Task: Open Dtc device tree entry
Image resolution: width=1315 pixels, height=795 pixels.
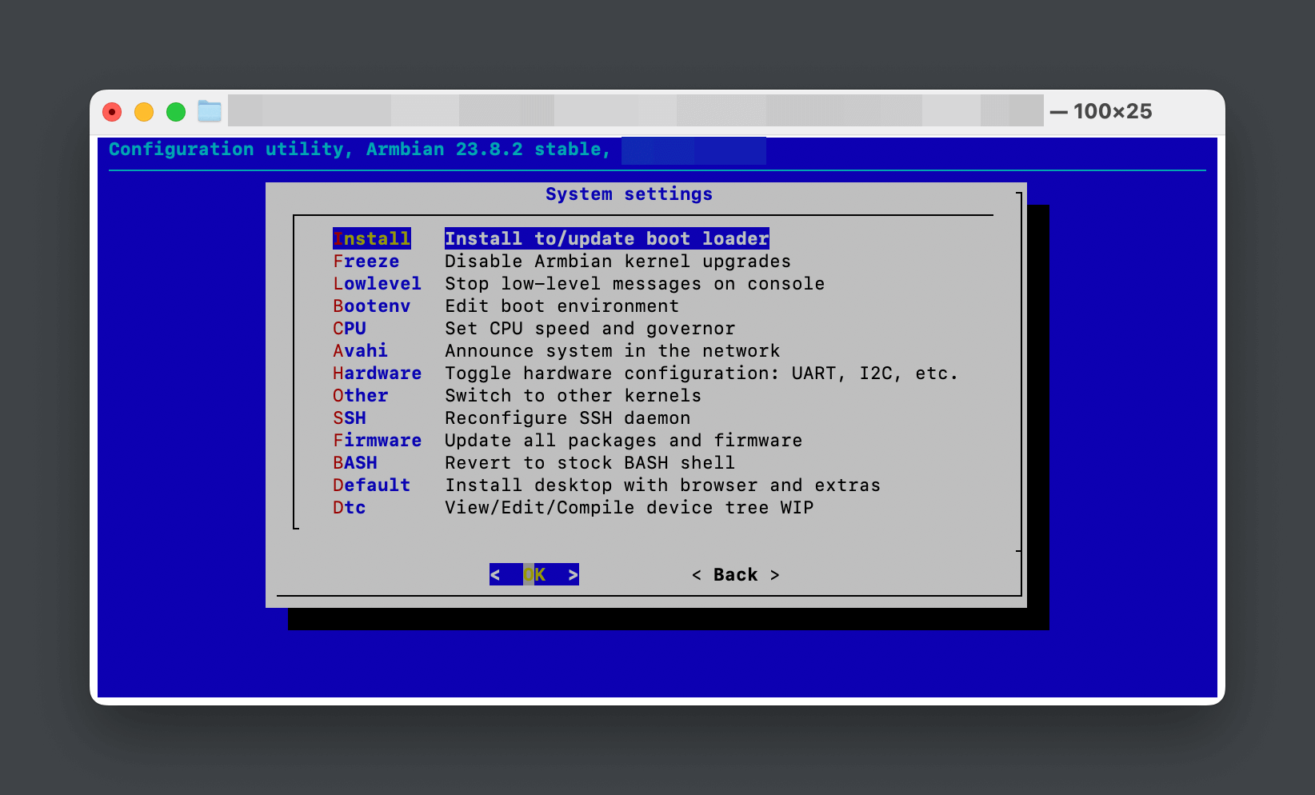Action: click(350, 508)
